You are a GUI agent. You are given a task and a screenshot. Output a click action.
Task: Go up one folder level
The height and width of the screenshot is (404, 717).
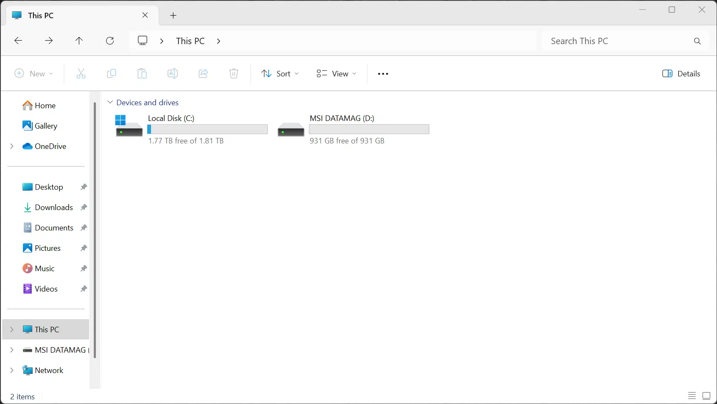click(79, 41)
